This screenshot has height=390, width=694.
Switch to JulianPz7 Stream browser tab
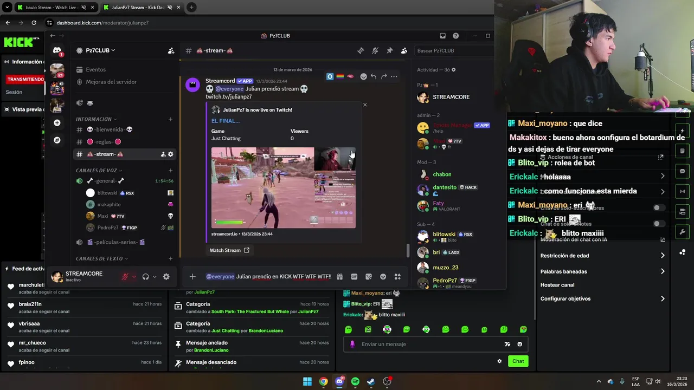tap(141, 8)
